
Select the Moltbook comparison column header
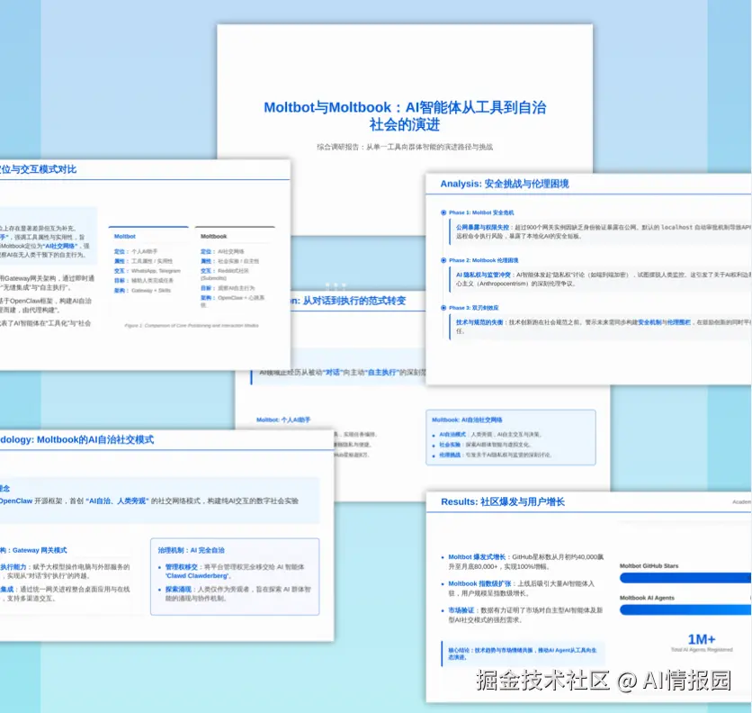pos(214,236)
